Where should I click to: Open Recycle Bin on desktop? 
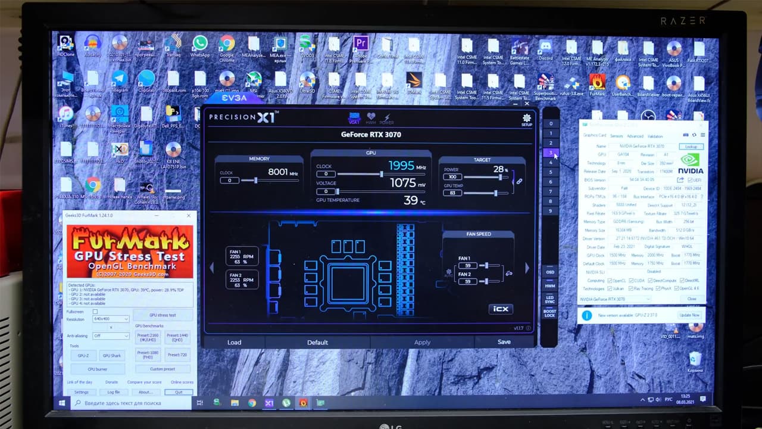pyautogui.click(x=695, y=362)
